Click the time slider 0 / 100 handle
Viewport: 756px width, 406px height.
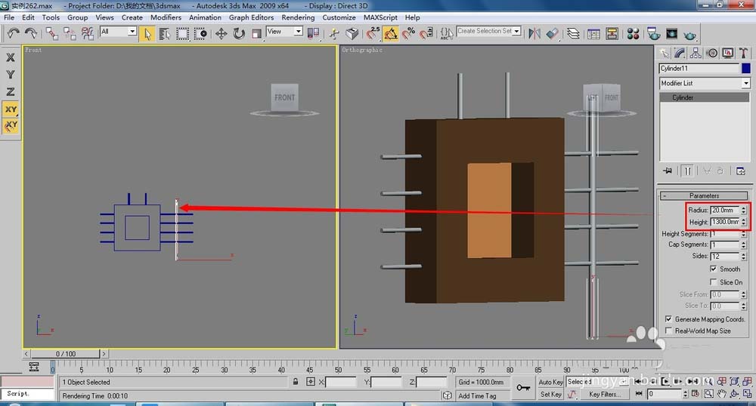click(66, 354)
